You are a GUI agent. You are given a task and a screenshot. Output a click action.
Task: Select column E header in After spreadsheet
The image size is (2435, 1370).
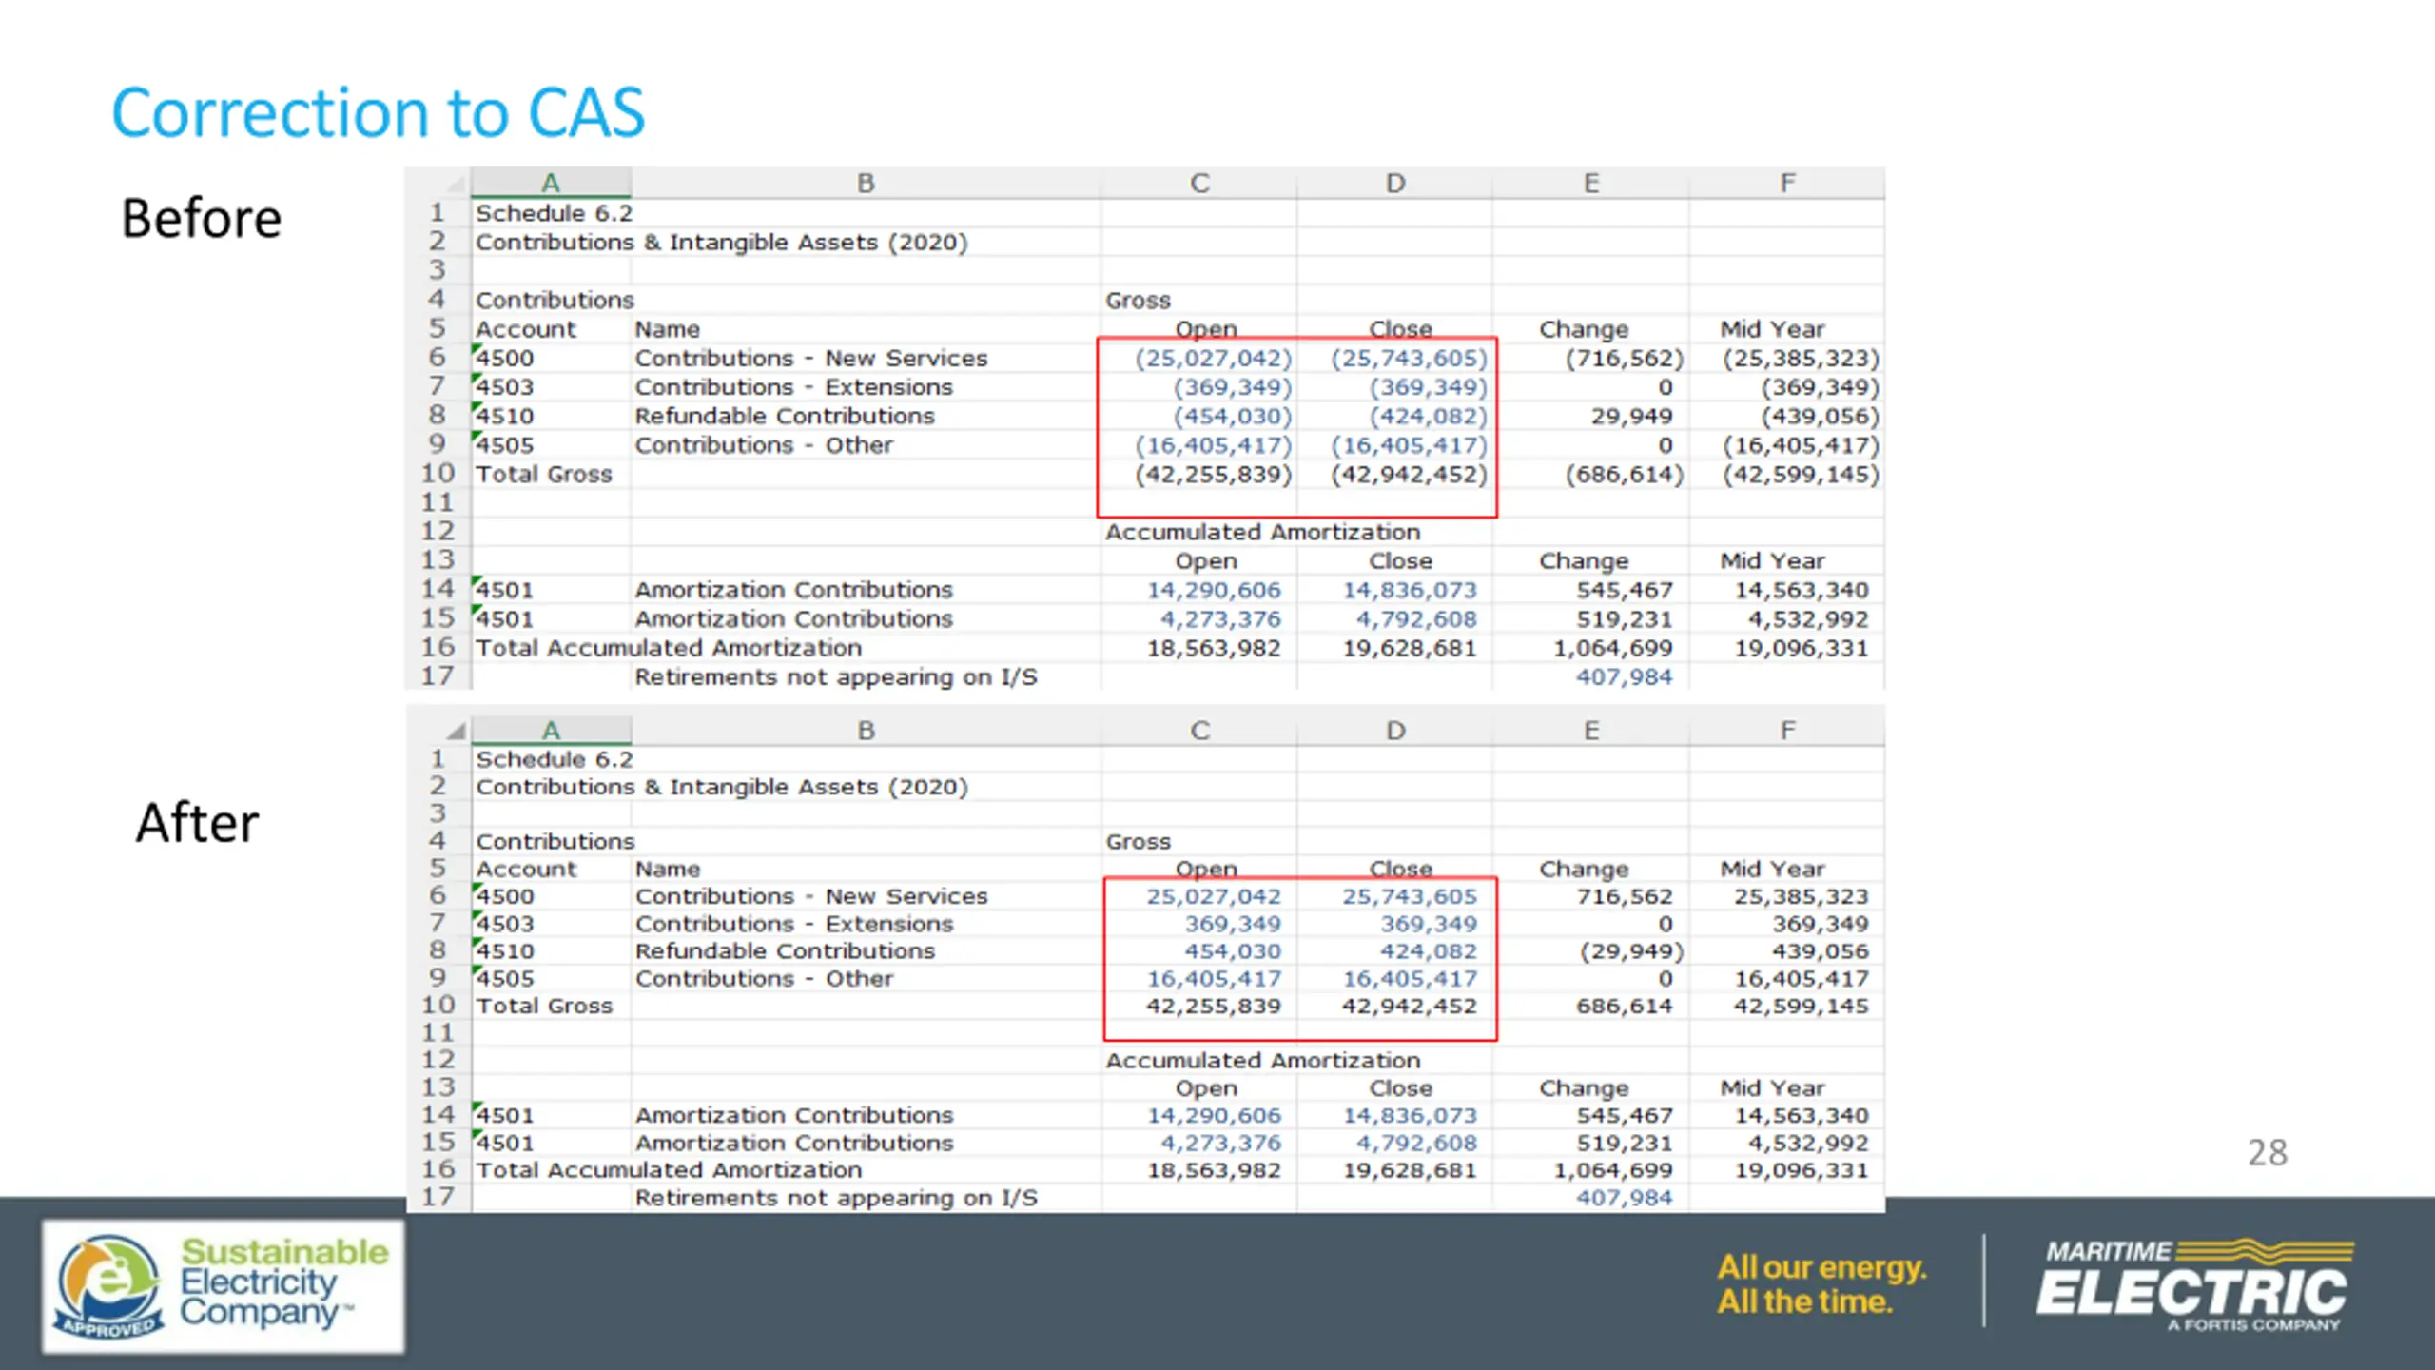point(1591,731)
